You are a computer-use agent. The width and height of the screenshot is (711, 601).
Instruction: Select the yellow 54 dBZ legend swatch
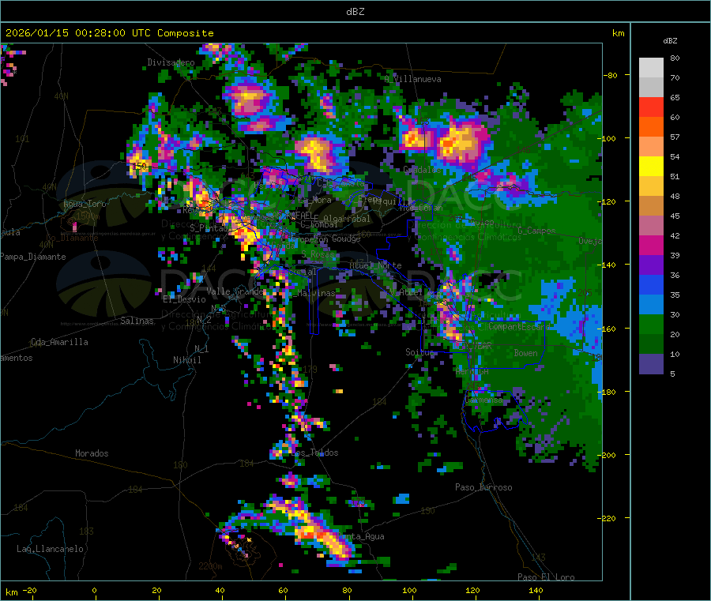coord(651,167)
